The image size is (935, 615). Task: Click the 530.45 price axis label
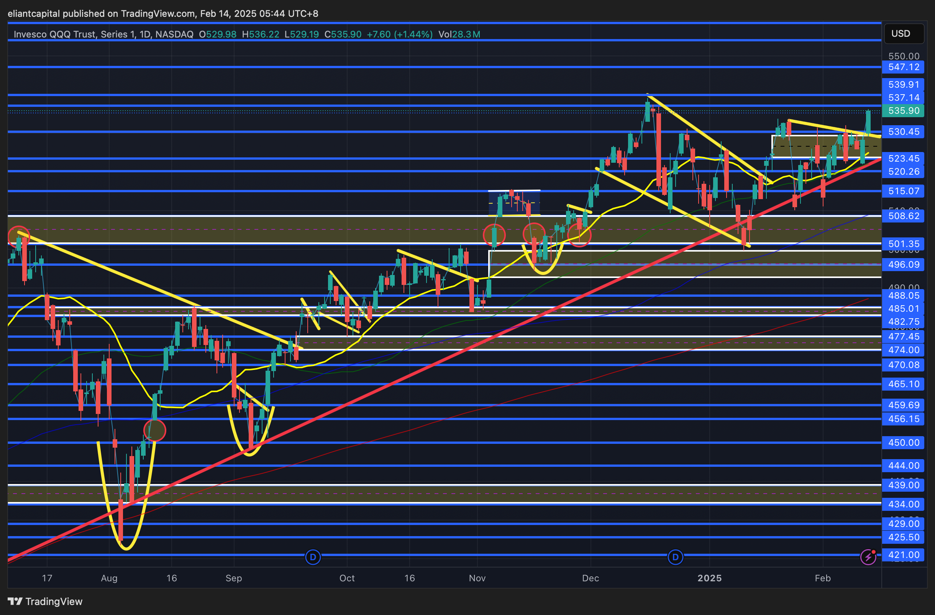point(903,132)
